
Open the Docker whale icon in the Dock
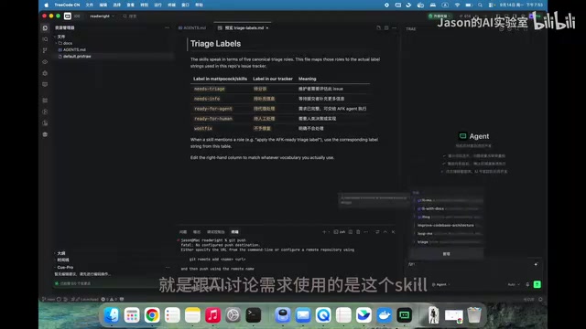pyautogui.click(x=384, y=315)
